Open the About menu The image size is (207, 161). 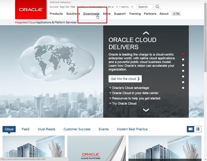164,14
